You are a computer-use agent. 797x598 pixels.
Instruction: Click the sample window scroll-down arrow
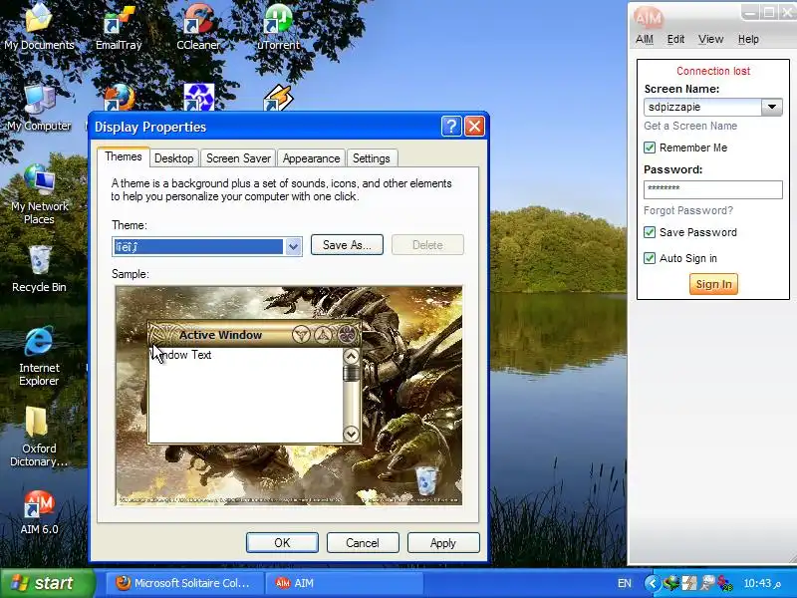[352, 434]
